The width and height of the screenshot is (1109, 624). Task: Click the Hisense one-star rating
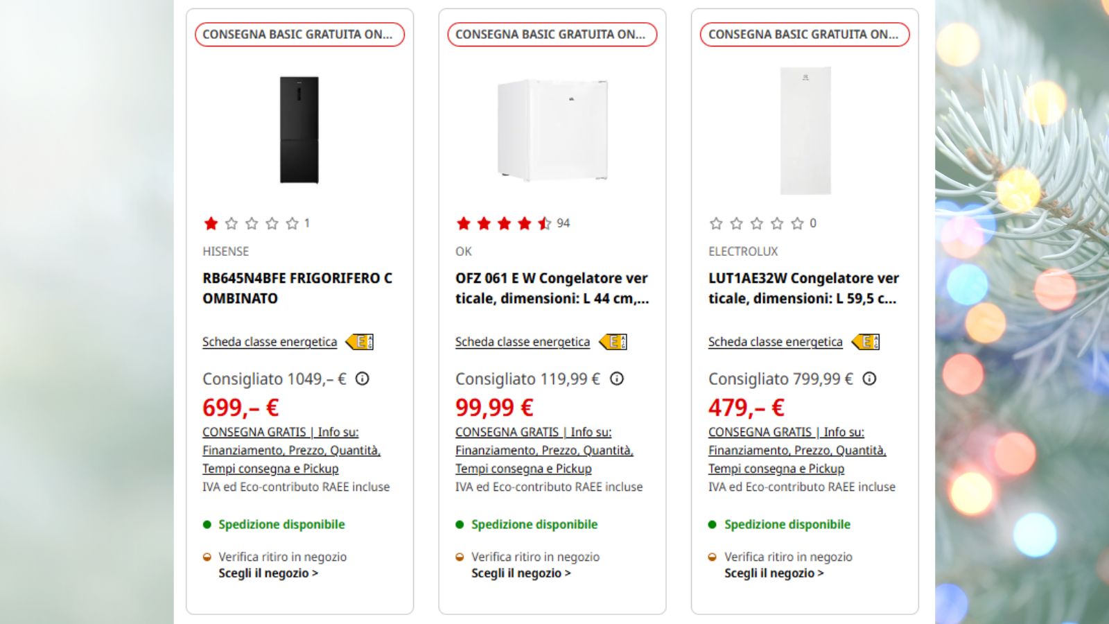point(256,223)
